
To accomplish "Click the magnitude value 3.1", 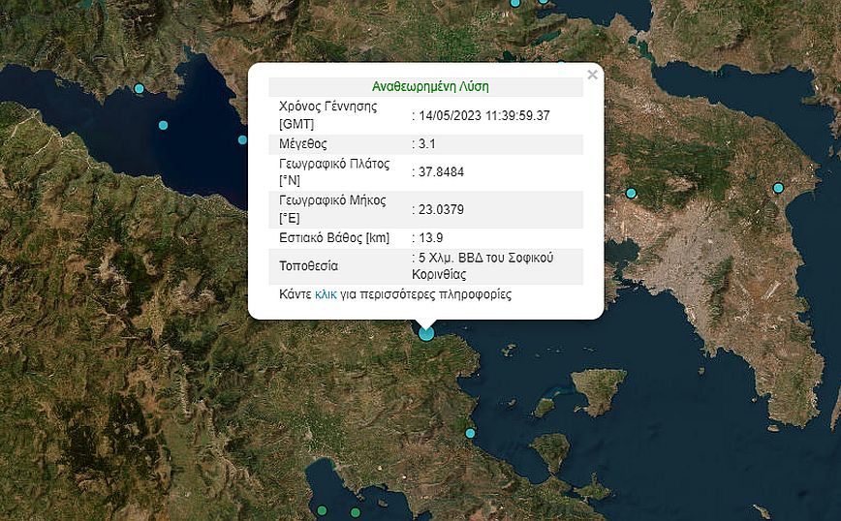I will [x=427, y=144].
